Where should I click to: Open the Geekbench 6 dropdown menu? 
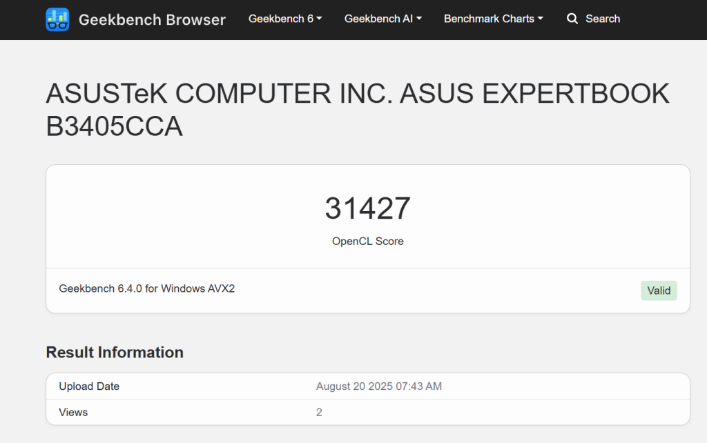pyautogui.click(x=284, y=19)
